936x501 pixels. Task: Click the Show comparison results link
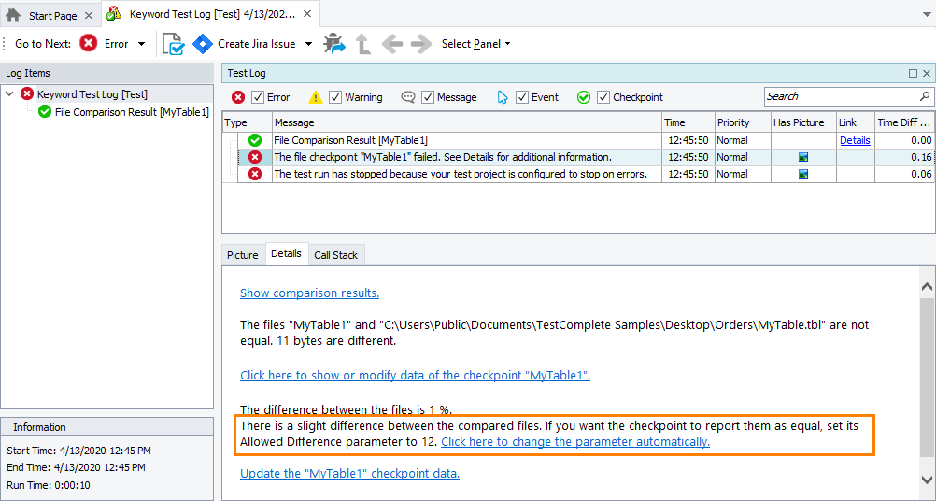point(309,293)
